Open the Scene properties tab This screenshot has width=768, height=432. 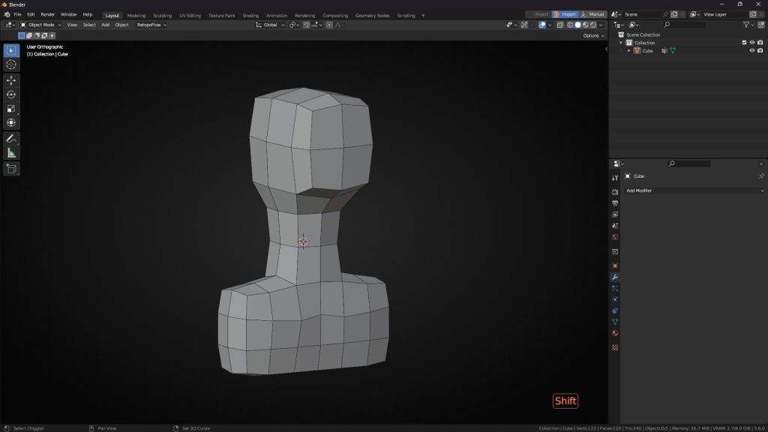(x=615, y=226)
